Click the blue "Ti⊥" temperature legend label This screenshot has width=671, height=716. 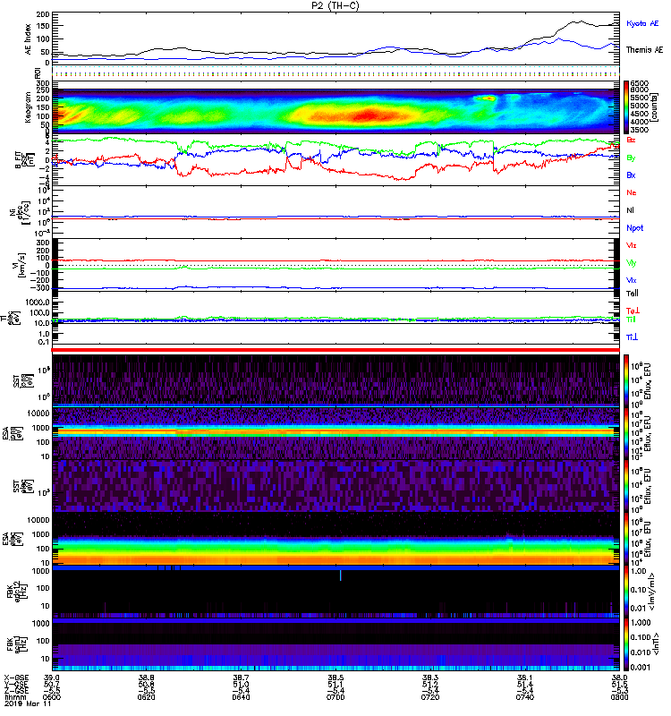[x=632, y=337]
